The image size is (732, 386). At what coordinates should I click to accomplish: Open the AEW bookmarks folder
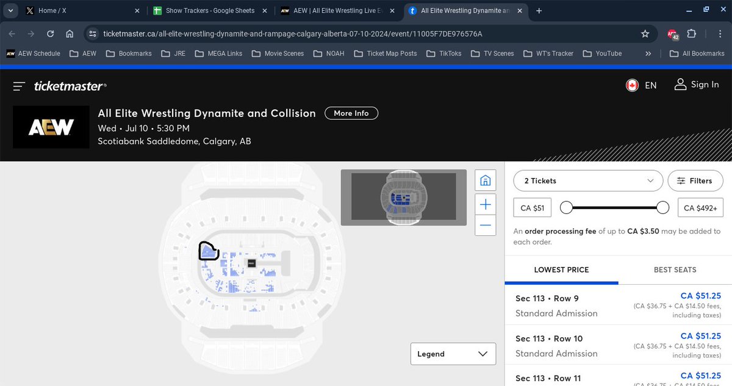(83, 53)
